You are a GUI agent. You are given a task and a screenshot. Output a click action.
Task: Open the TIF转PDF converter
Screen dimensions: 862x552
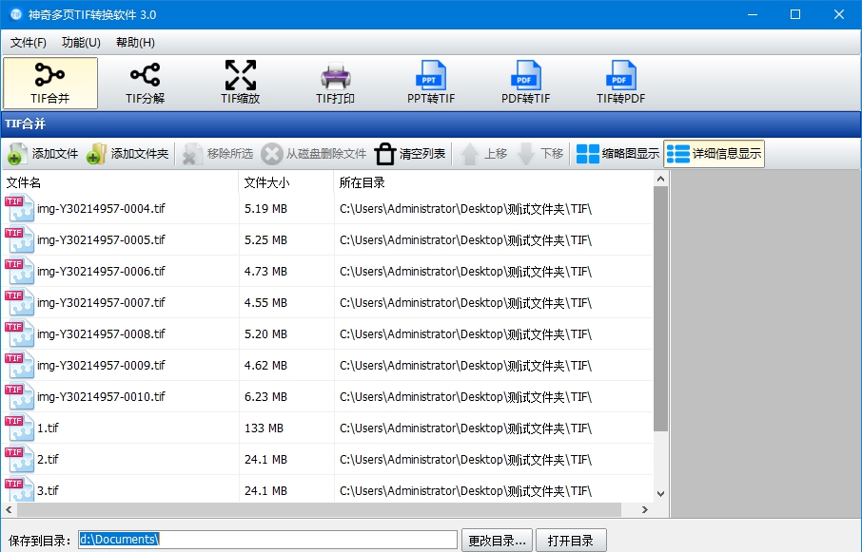point(620,83)
